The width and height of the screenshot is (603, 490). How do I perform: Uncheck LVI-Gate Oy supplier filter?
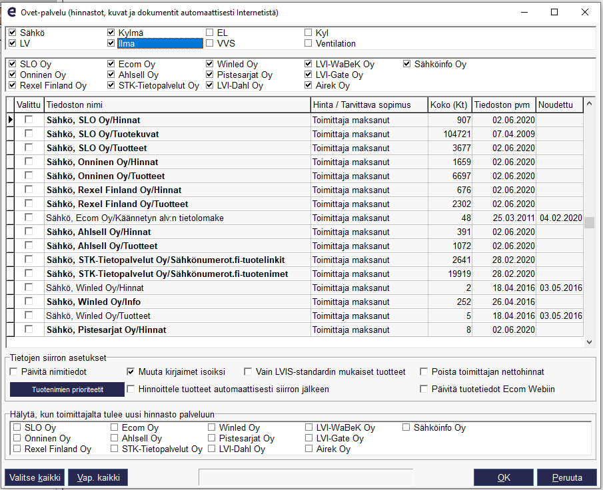pyautogui.click(x=308, y=75)
